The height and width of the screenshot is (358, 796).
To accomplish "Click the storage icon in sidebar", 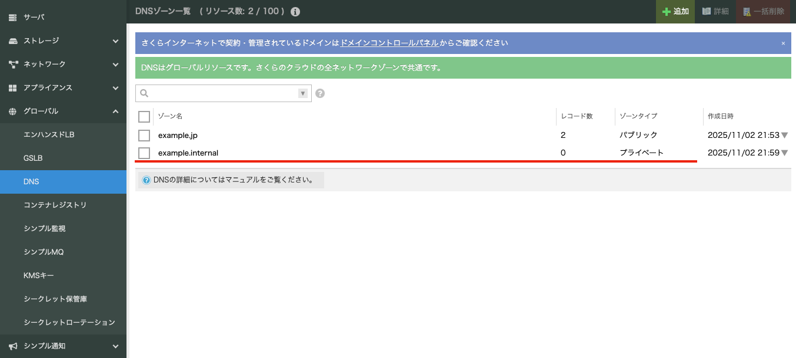I will click(x=13, y=41).
